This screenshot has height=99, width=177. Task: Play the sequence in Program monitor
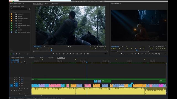(x=139, y=54)
